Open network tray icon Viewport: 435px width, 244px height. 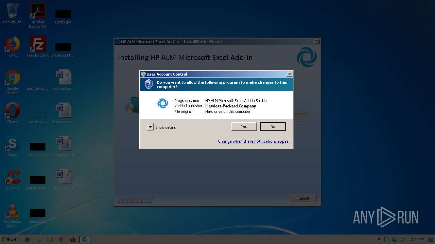click(x=395, y=240)
